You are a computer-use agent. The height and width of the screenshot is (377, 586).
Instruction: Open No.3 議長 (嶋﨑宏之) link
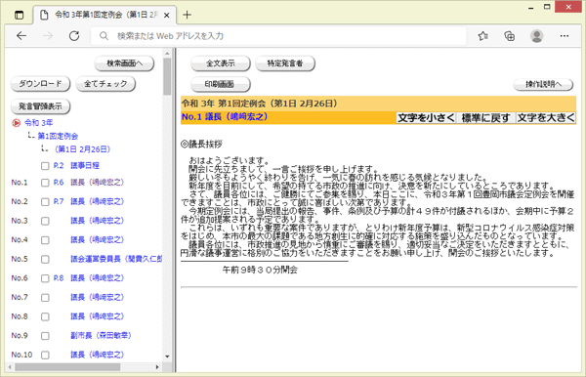click(97, 221)
